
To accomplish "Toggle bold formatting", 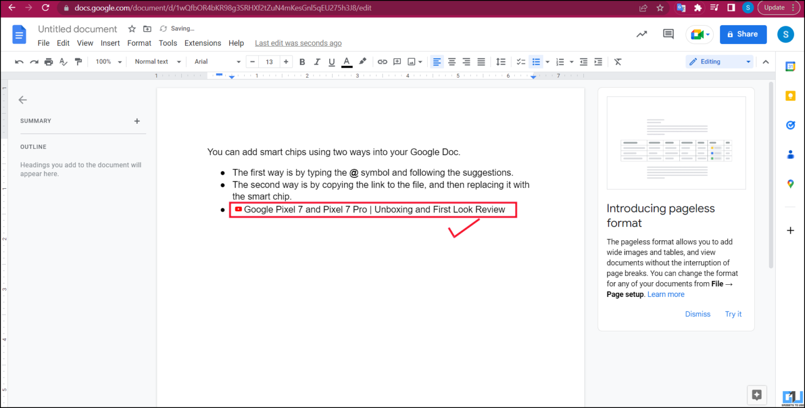I will point(302,61).
